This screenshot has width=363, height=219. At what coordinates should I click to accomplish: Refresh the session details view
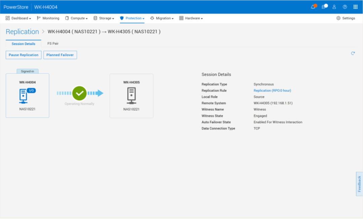pyautogui.click(x=353, y=53)
